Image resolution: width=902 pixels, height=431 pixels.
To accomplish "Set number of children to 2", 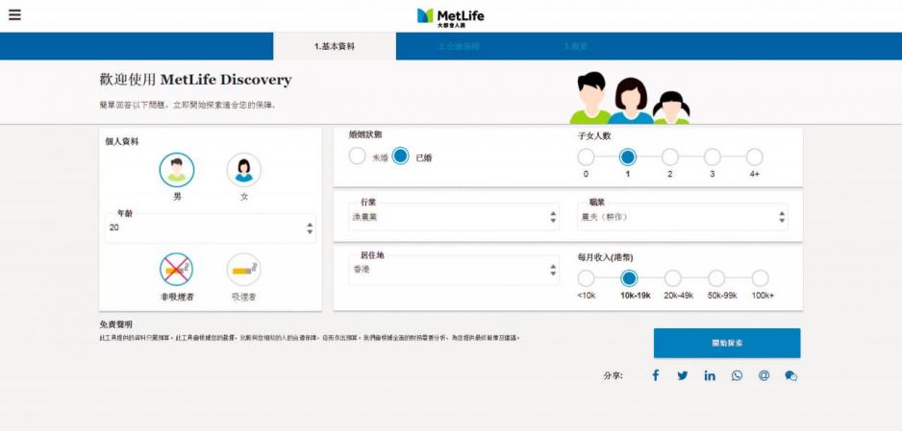I will 670,156.
